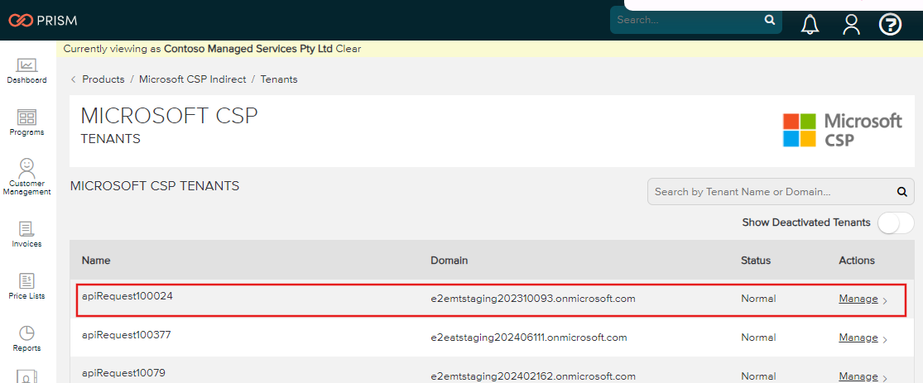Open the notifications bell

[810, 24]
